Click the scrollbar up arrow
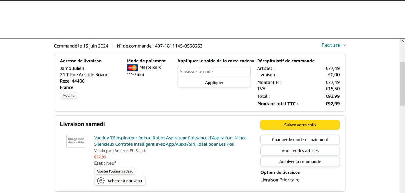Viewport: 405px width, 193px height. [402, 41]
